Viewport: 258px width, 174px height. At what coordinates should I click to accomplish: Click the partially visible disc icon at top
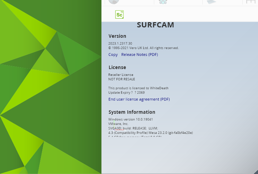(x=114, y=2)
